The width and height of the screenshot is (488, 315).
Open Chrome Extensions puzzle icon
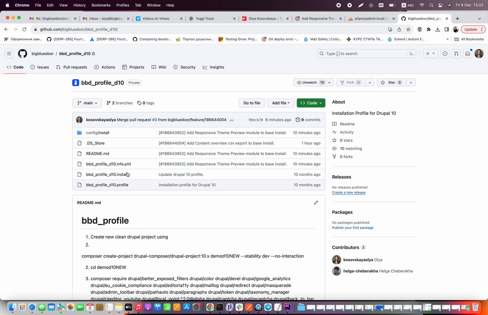(x=429, y=29)
